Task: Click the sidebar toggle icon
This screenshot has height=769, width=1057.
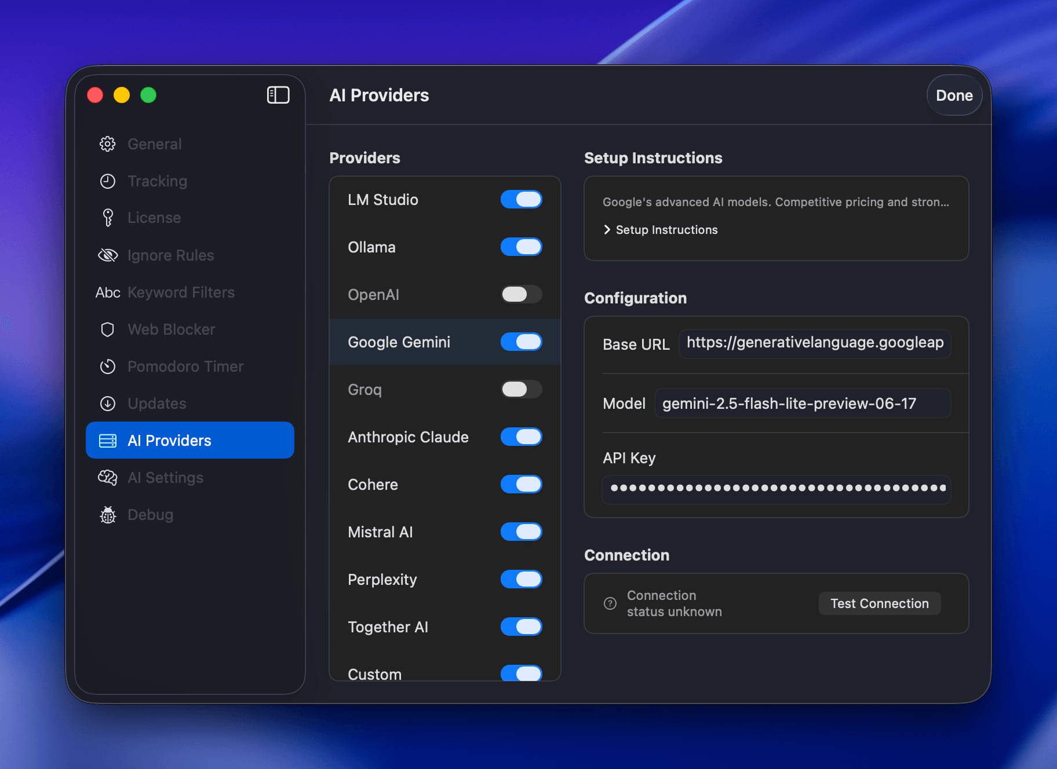Action: (278, 95)
